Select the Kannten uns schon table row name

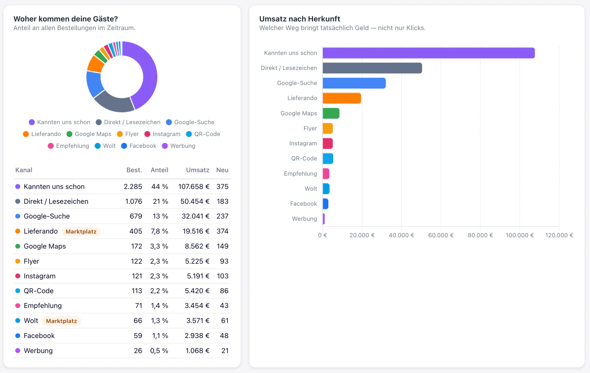(x=54, y=186)
